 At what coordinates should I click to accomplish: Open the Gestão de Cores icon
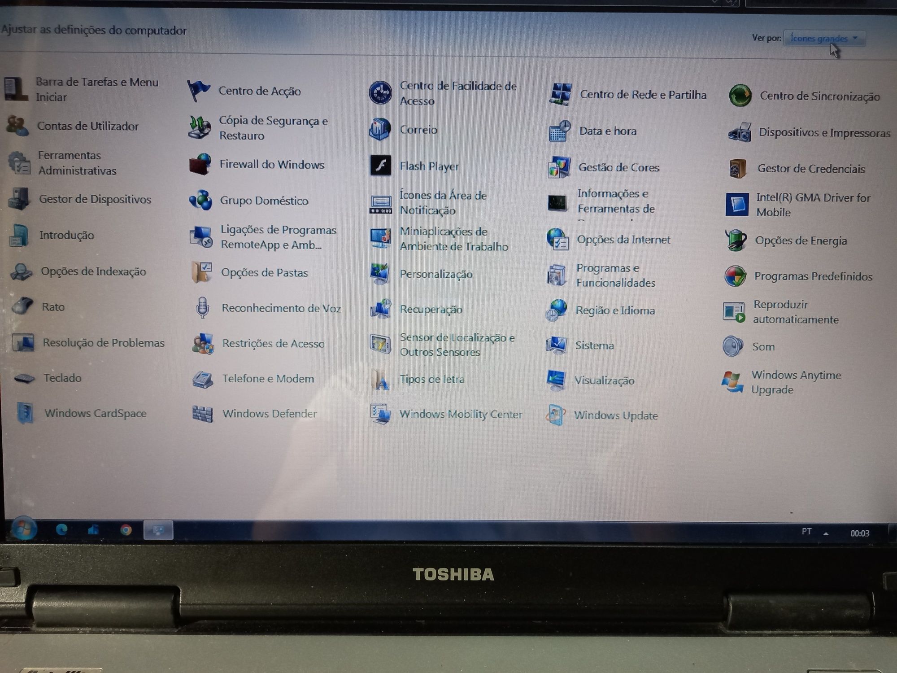(559, 167)
